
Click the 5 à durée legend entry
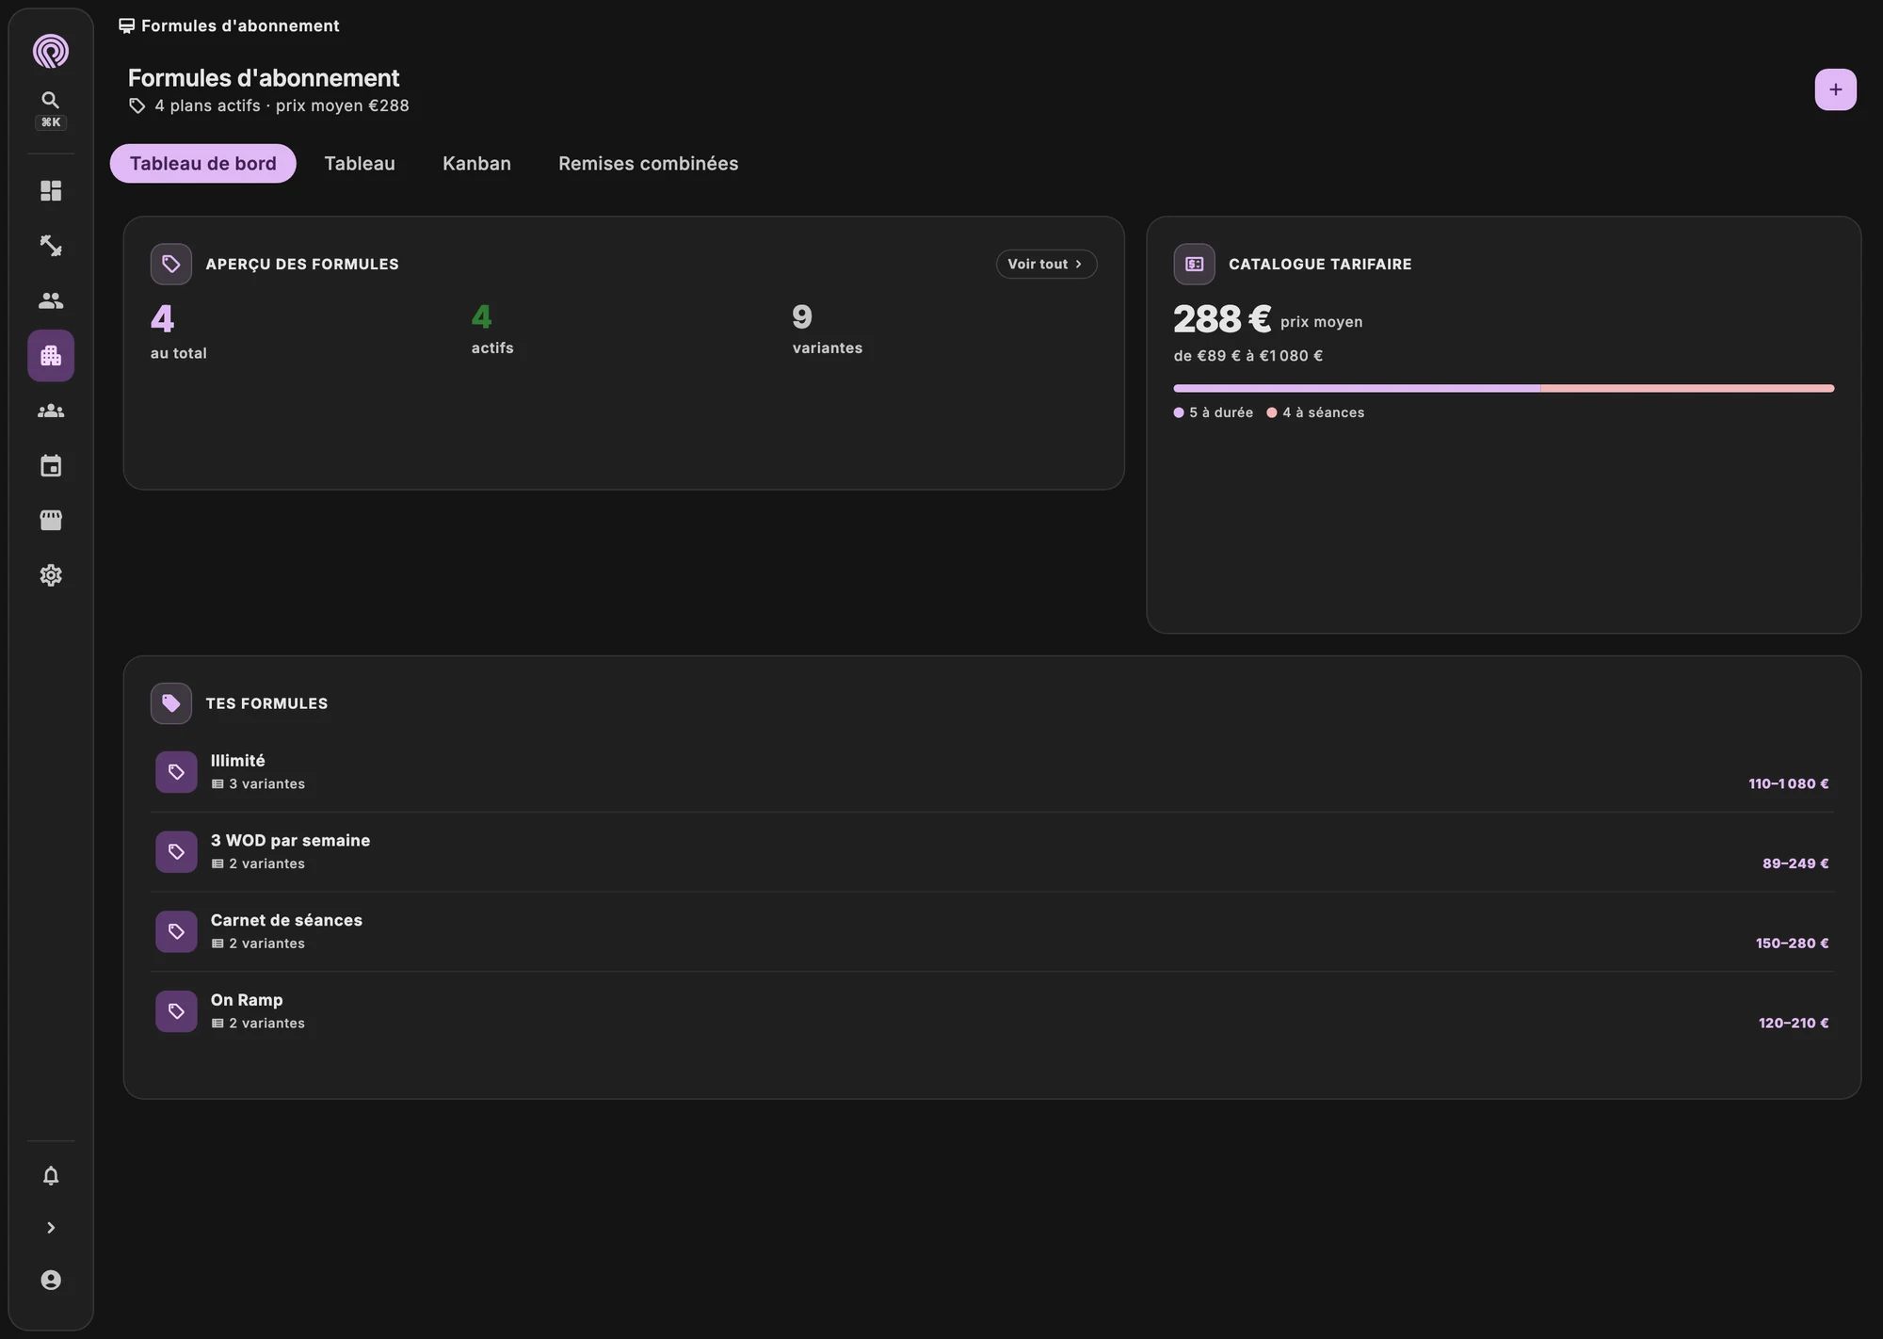click(x=1214, y=412)
